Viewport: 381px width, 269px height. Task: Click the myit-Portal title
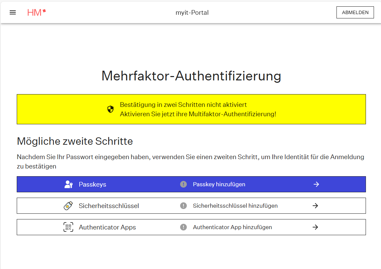click(x=192, y=13)
